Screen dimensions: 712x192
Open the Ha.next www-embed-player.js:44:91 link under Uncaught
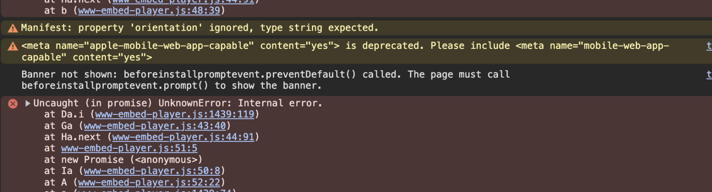[183, 137]
